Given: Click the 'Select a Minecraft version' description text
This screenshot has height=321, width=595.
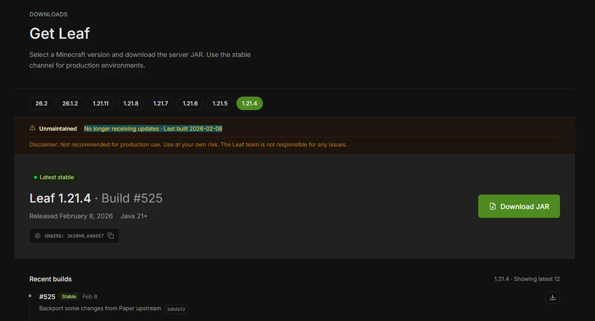Looking at the screenshot, I should pyautogui.click(x=140, y=60).
